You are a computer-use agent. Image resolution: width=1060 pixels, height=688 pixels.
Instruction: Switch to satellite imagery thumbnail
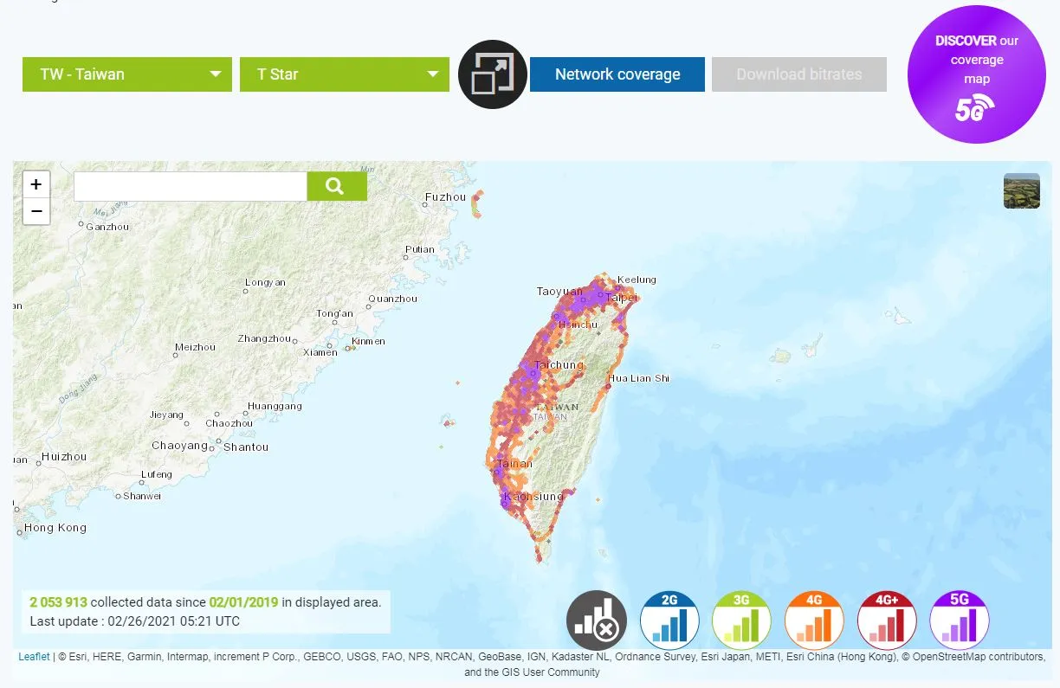1022,191
